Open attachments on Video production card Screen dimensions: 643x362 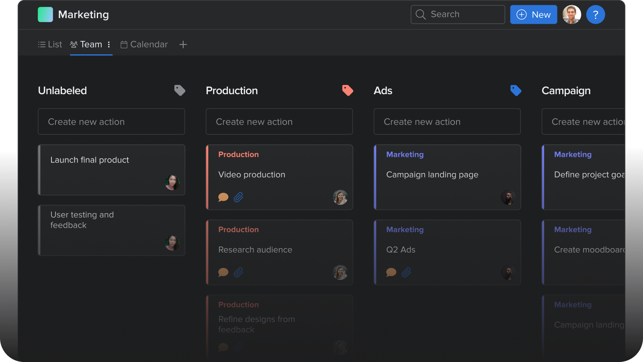coord(239,197)
